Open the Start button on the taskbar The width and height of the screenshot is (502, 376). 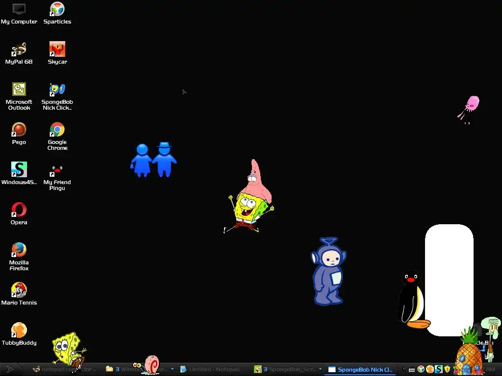11,369
